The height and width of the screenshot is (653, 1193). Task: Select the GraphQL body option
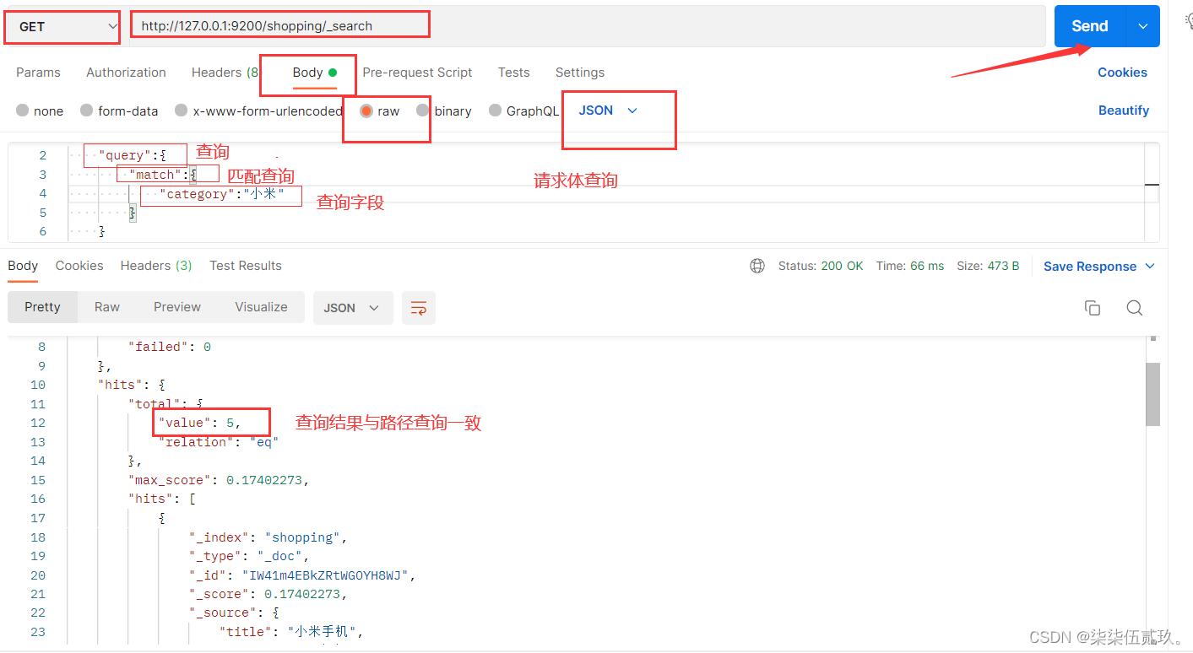pyautogui.click(x=523, y=111)
